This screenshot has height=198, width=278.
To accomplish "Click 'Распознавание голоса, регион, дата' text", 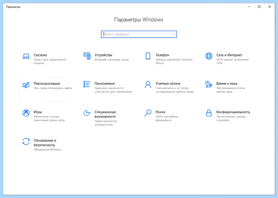I will point(231,90).
